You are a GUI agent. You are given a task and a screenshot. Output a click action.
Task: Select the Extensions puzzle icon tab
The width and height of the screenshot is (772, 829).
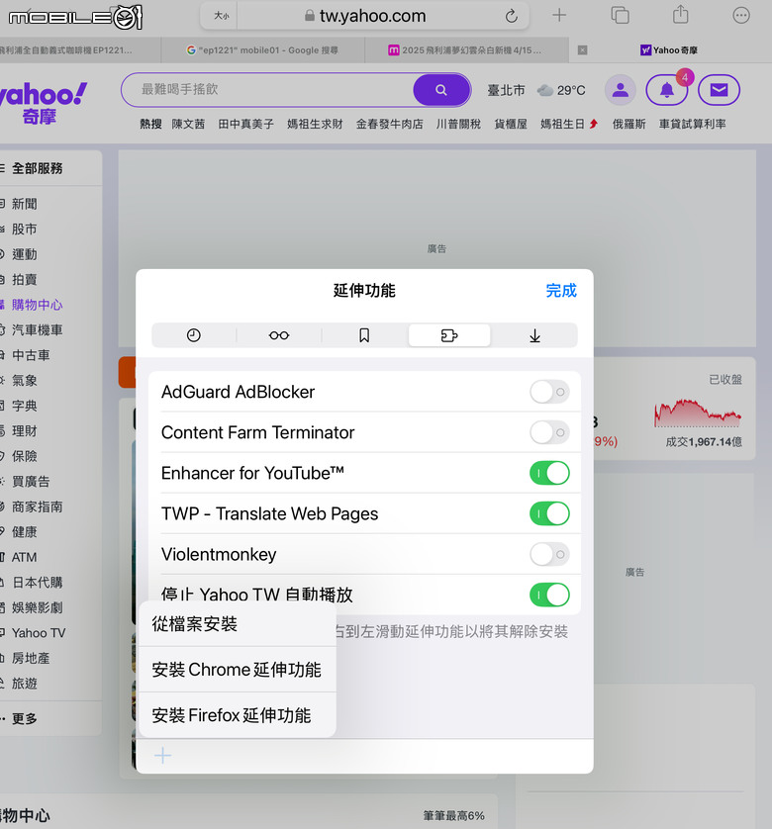(x=449, y=335)
